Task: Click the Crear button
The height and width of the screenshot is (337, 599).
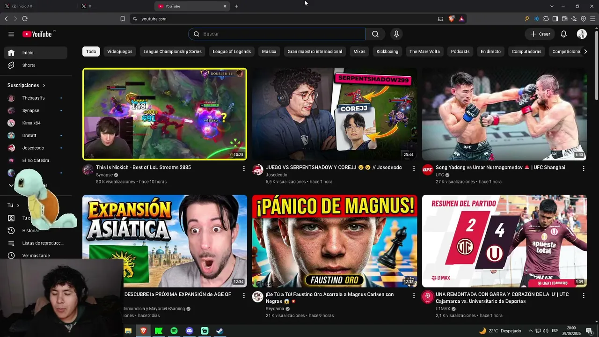Action: click(540, 34)
